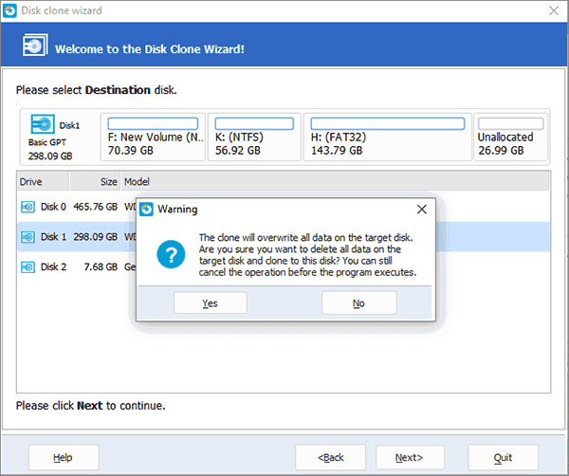Click the Disk 2 row icon
Screen dimensions: 569x476
coord(28,267)
